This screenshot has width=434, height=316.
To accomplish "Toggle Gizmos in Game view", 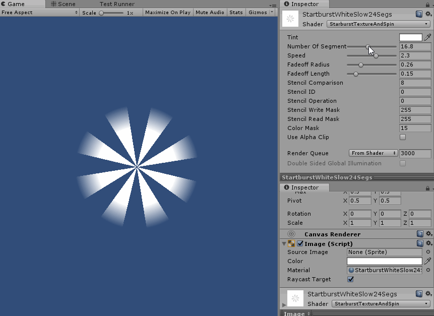I will click(x=258, y=13).
